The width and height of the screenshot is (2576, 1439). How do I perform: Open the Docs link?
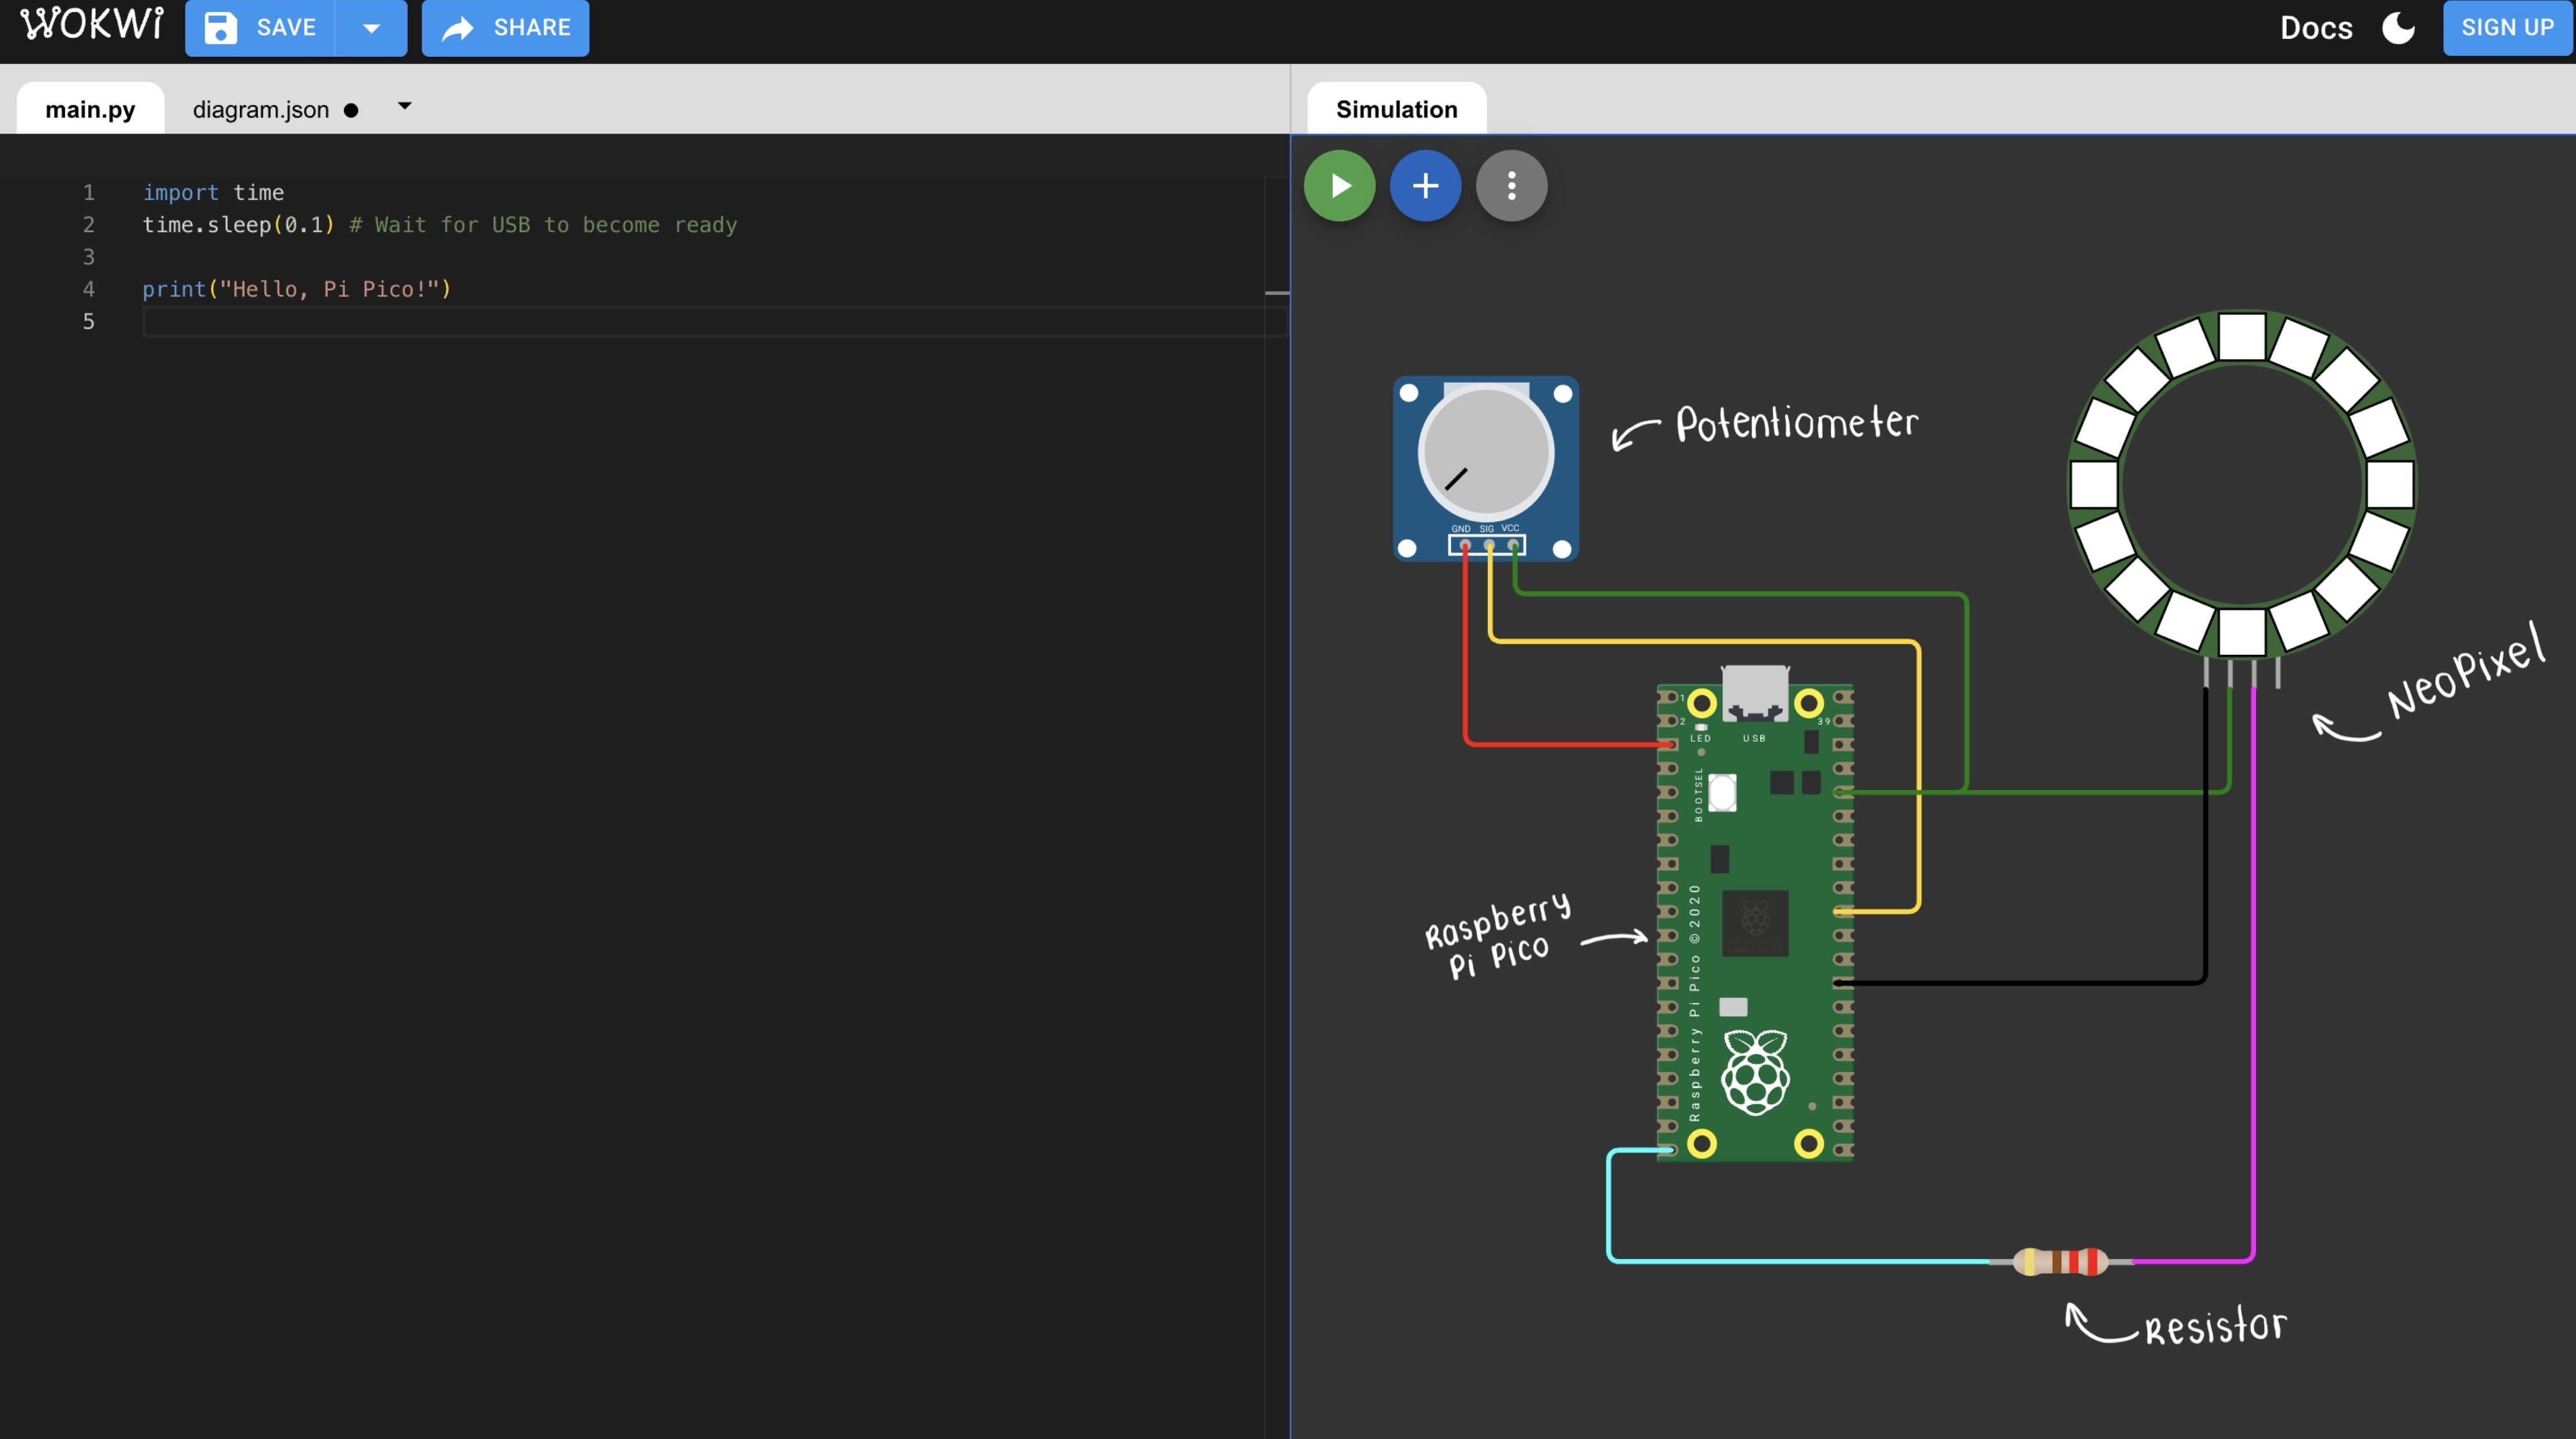click(x=2315, y=28)
